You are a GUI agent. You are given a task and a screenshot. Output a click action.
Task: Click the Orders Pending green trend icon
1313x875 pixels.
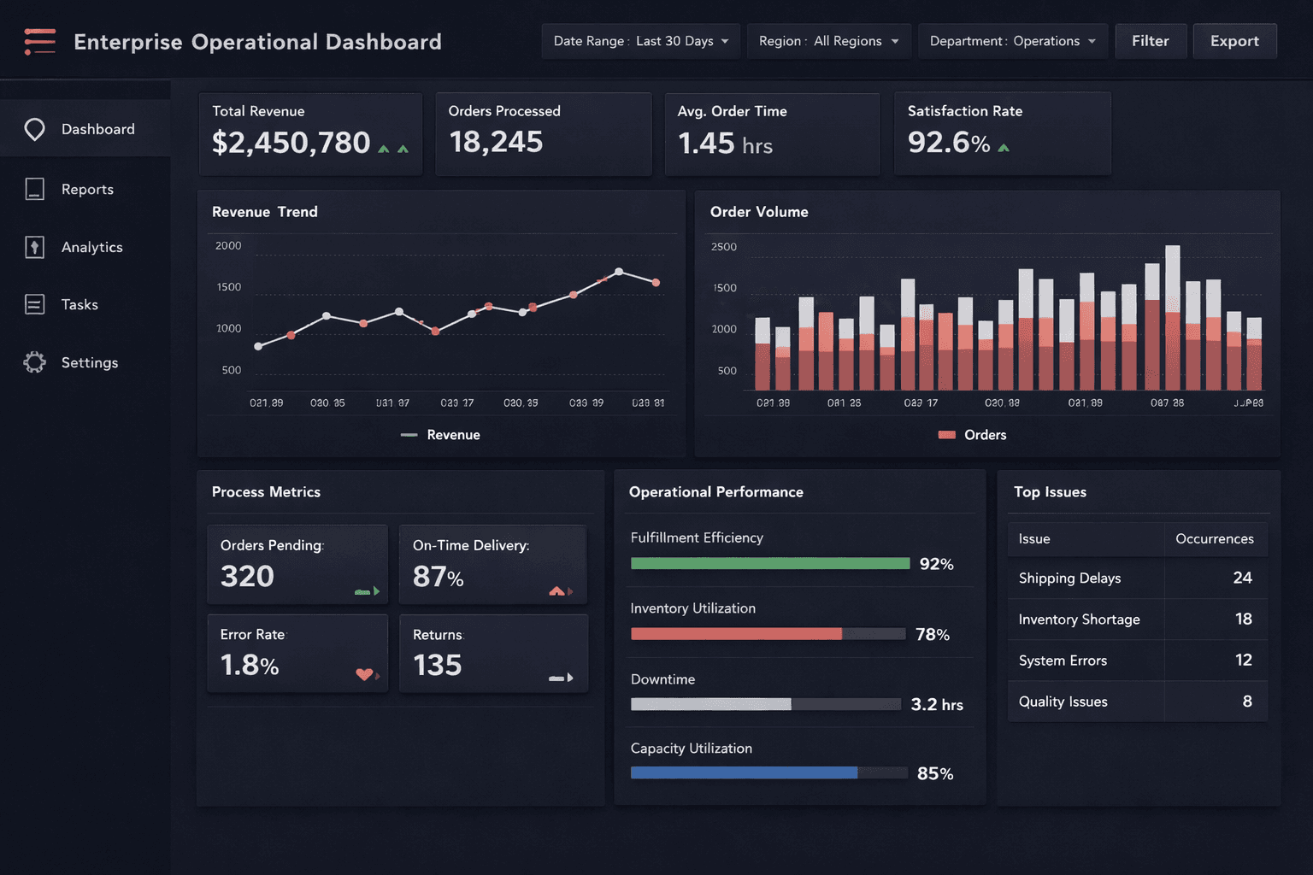(367, 591)
